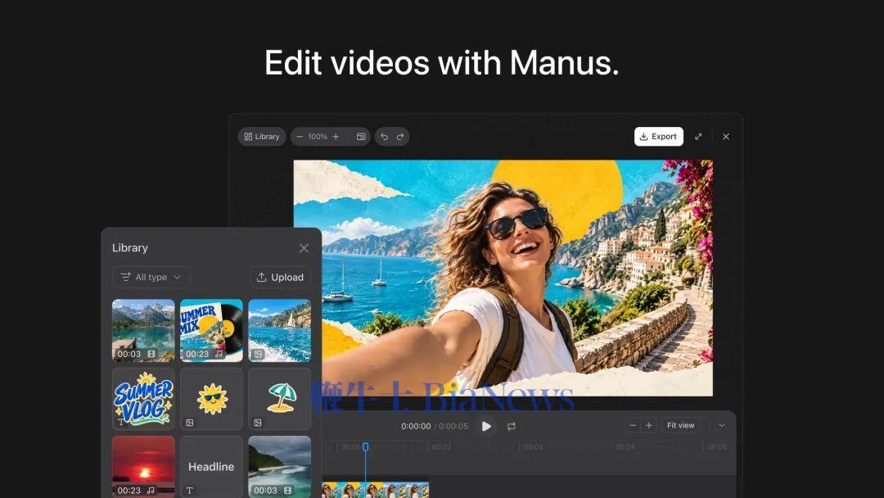Zoom out the timeline with minus
This screenshot has width=884, height=498.
[633, 425]
